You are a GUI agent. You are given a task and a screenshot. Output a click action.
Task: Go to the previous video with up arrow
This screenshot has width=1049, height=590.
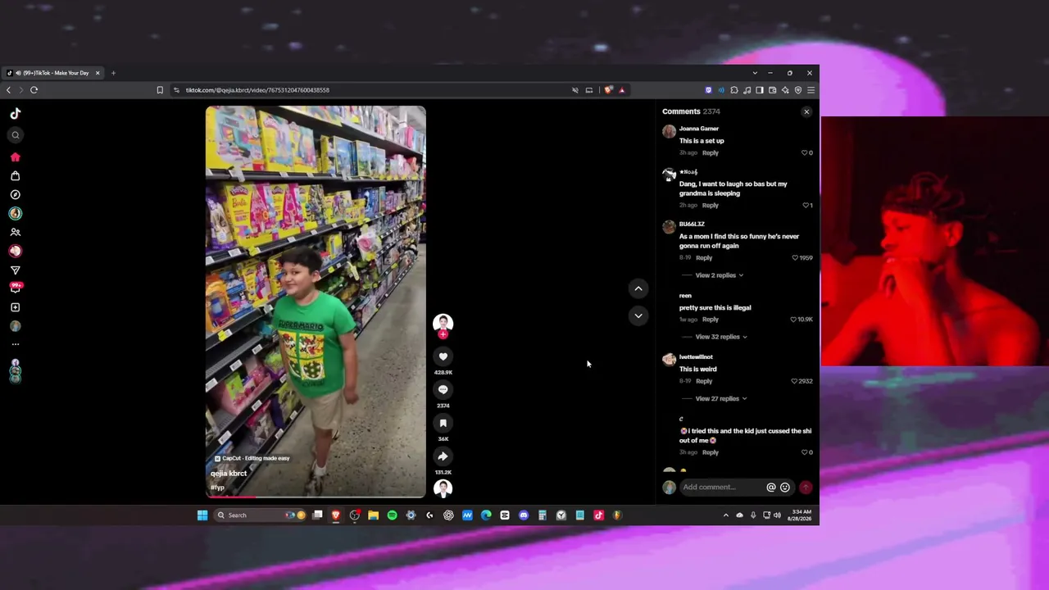click(638, 288)
